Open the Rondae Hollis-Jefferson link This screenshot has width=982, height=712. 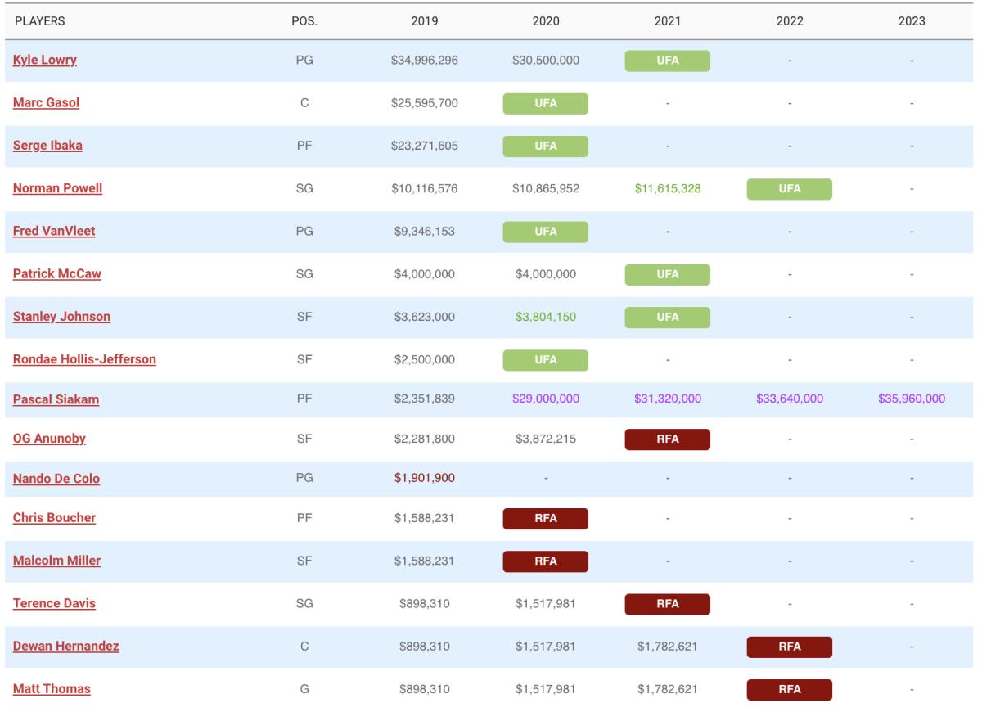[84, 359]
